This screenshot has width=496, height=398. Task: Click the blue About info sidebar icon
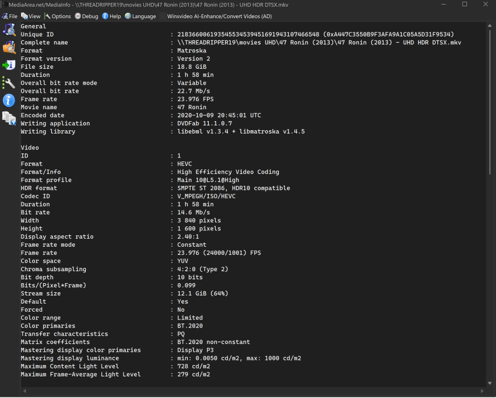tap(9, 101)
